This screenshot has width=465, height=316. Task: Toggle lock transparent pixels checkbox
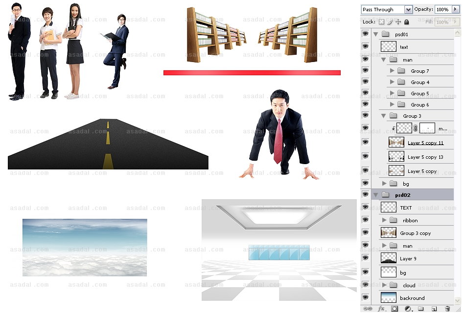382,22
